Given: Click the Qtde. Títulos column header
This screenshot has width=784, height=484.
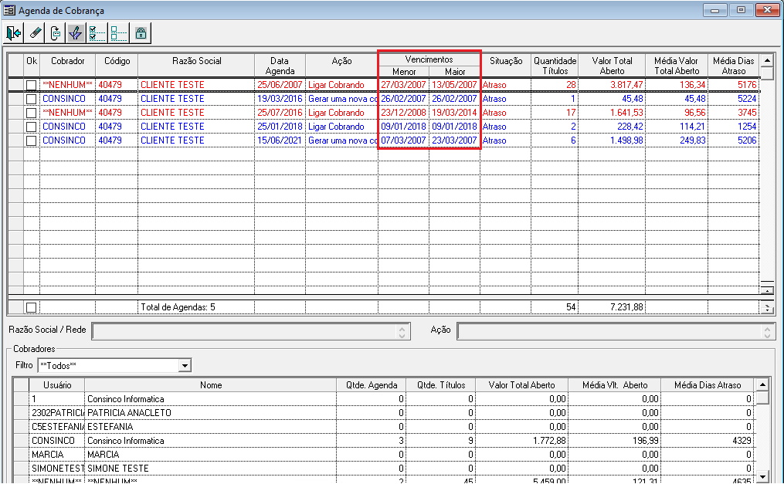Looking at the screenshot, I should pos(440,385).
